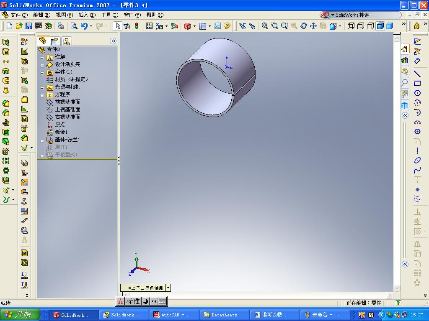Expand the 平板型式1 feature node
The width and height of the screenshot is (429, 321).
tap(42, 156)
